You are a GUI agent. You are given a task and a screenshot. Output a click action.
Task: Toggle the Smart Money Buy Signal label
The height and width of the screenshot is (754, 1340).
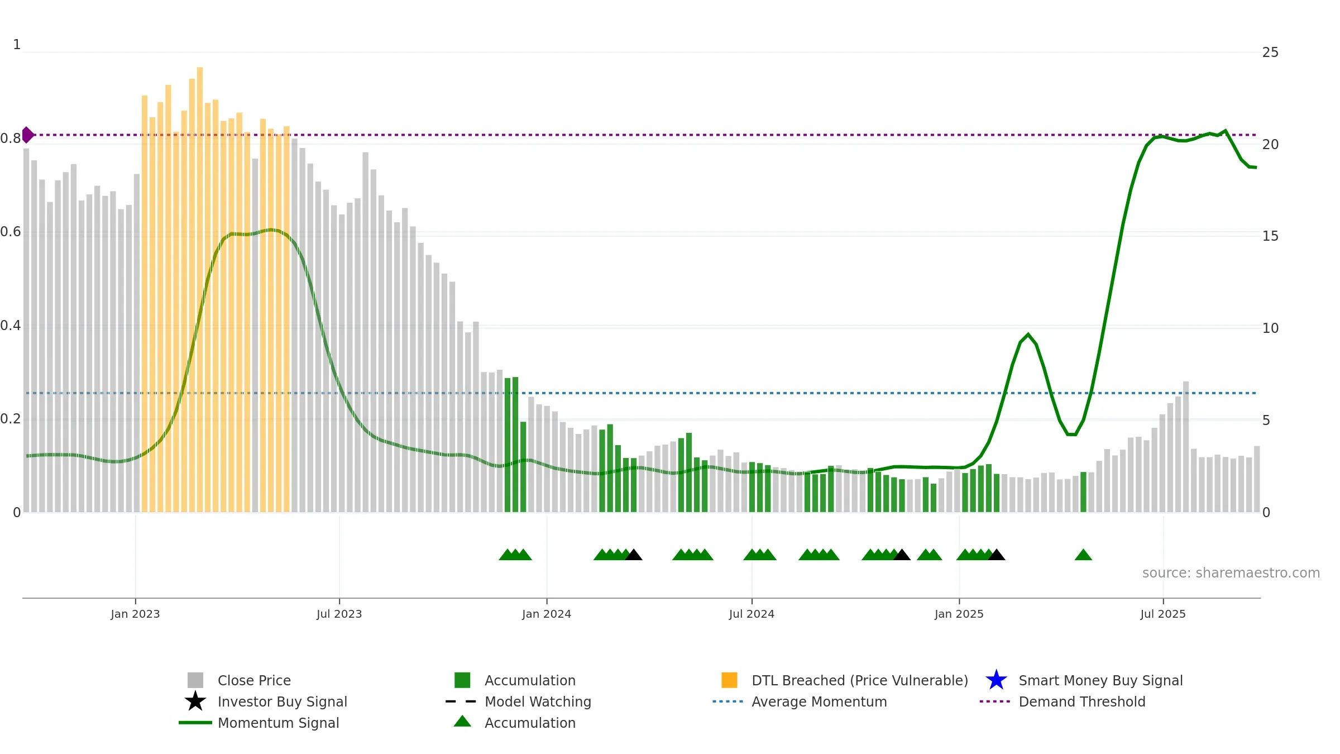(x=1100, y=680)
